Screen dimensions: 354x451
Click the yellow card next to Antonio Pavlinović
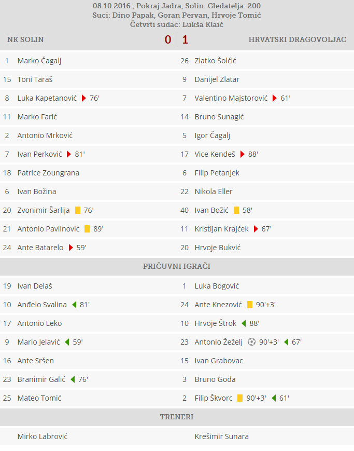pyautogui.click(x=87, y=229)
